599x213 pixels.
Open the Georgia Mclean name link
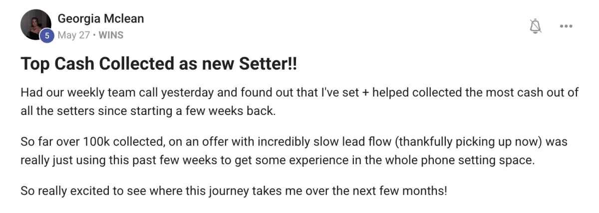click(101, 19)
